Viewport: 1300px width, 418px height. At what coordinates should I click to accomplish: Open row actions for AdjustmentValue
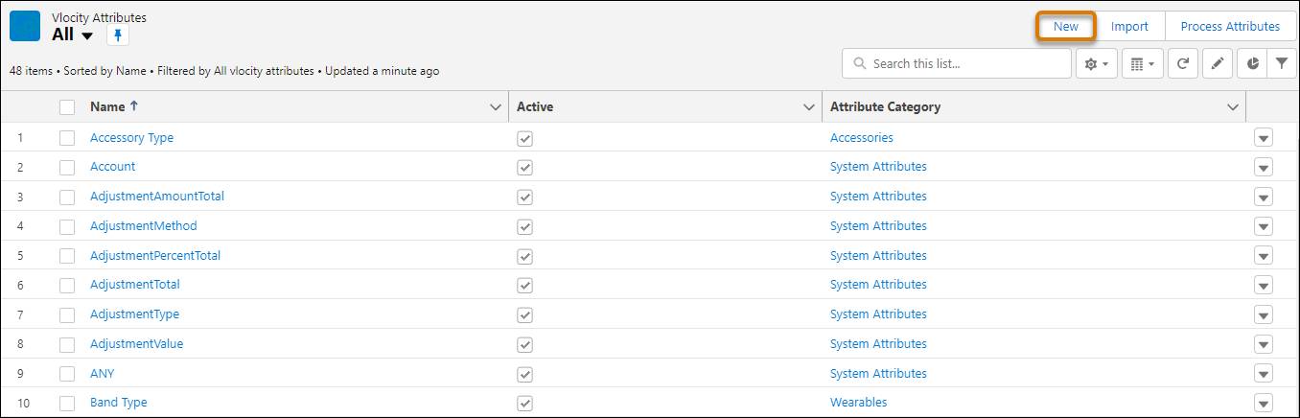click(x=1264, y=344)
